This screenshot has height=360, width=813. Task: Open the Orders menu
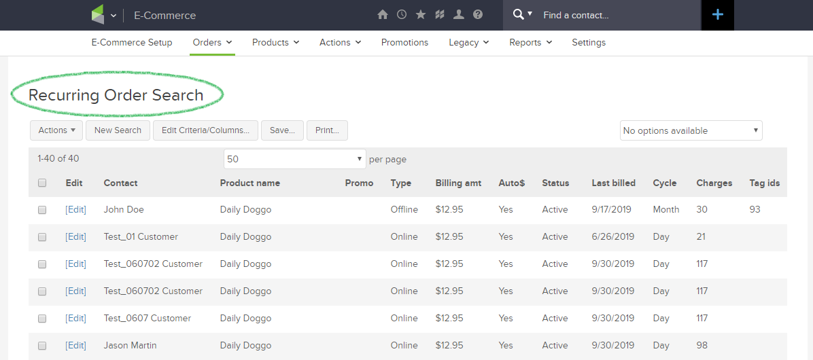coord(212,43)
